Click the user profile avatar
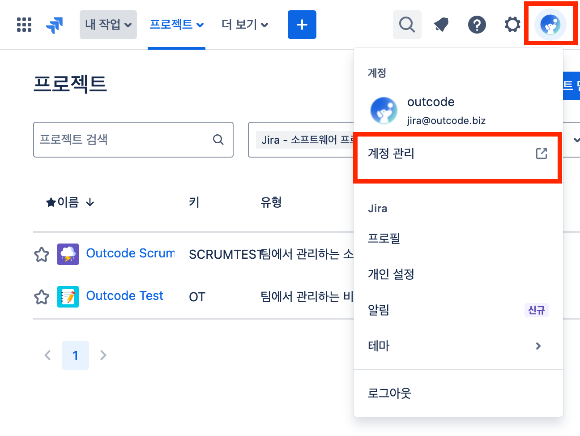580x436 pixels. tap(550, 25)
